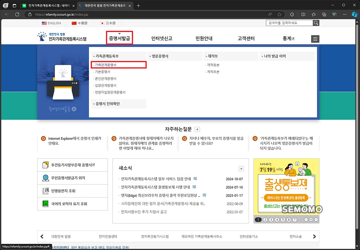Close the 대한민국 법원 browser tab
This screenshot has height=250, width=360.
[129, 6]
